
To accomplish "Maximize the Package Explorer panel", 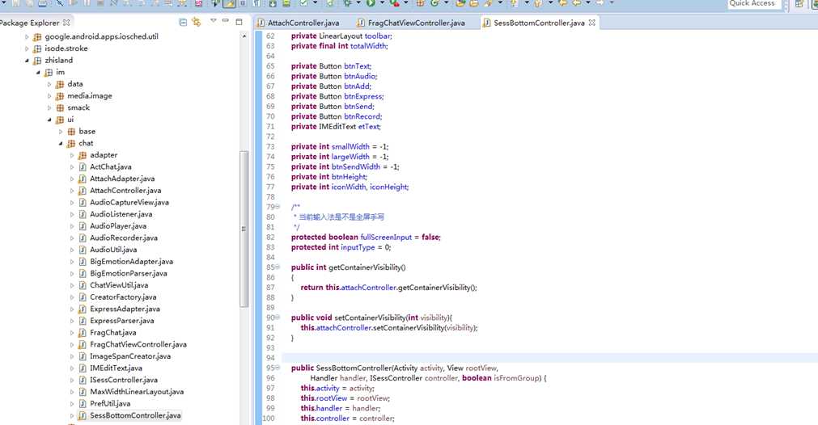I will coord(239,22).
